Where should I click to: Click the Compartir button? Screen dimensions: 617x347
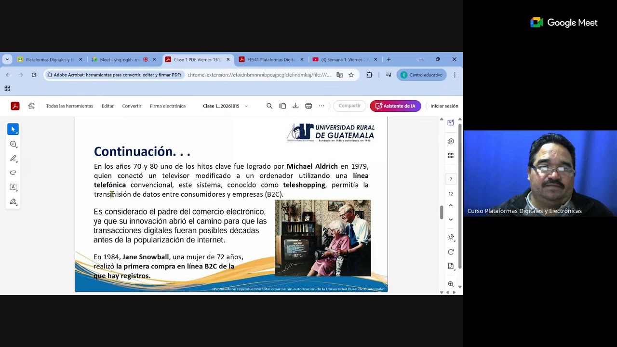click(349, 106)
